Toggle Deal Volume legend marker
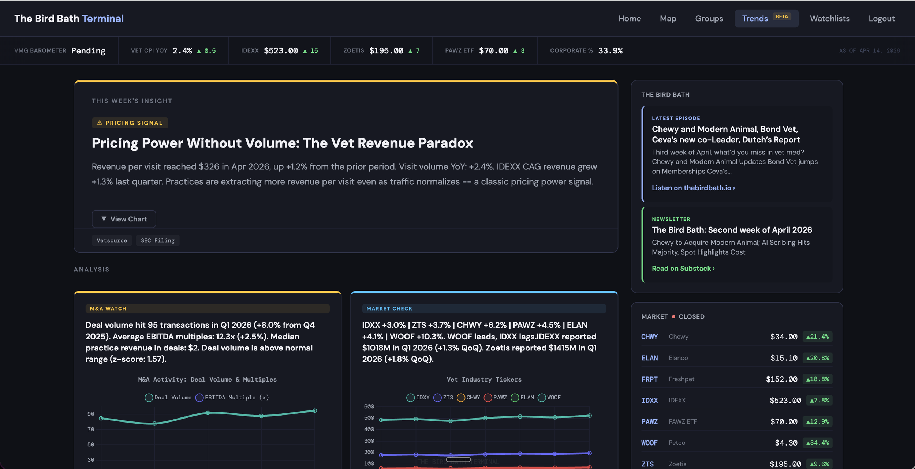Image resolution: width=915 pixels, height=469 pixels. point(149,398)
